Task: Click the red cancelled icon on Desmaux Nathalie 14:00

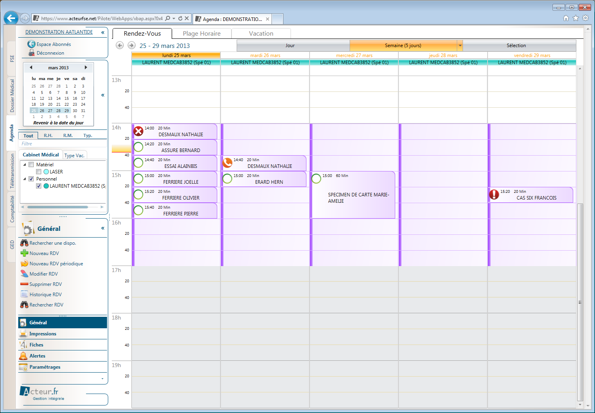Action: 138,131
